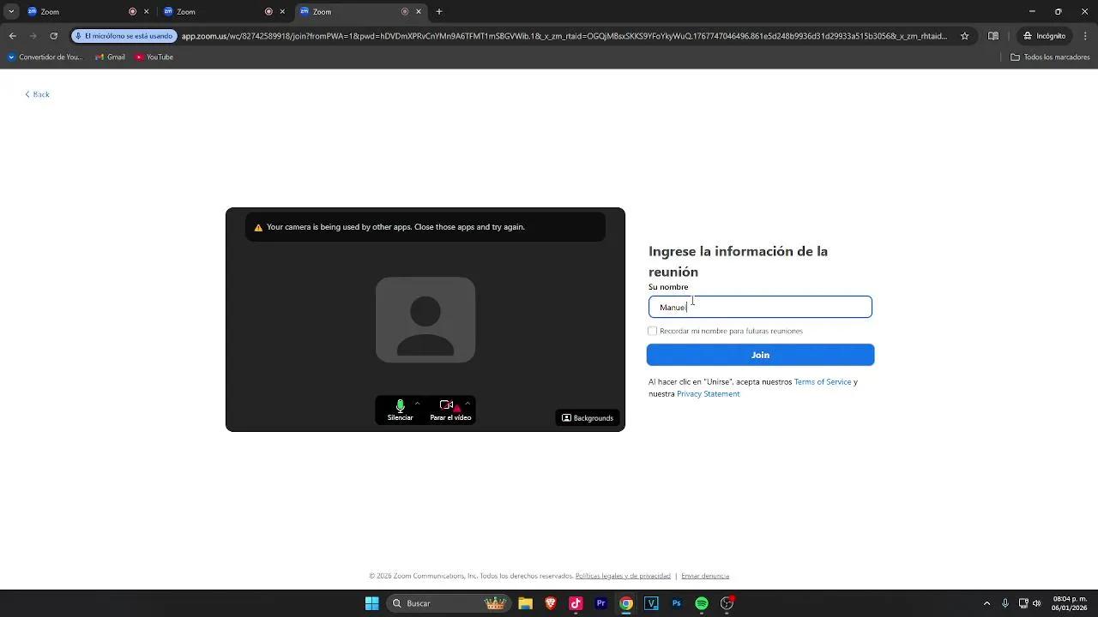Open Premiere Pro from the taskbar
This screenshot has width=1098, height=617.
pos(600,603)
